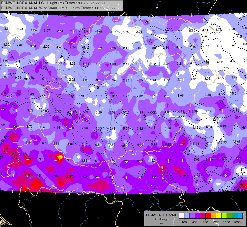This screenshot has height=227, width=247.
Task: Click the legend tick label 100
Action: [x=184, y=222]
